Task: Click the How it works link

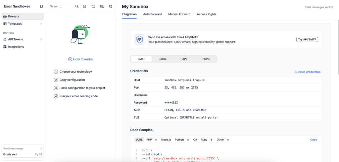Action: pyautogui.click(x=80, y=59)
